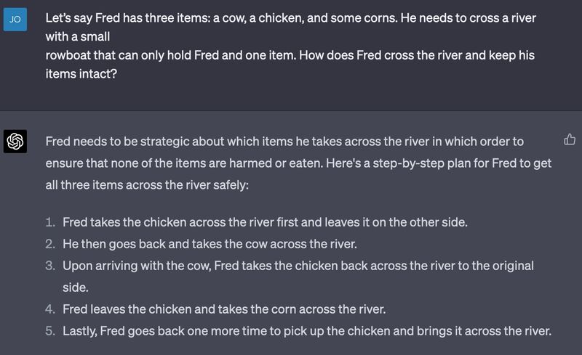Click list number 1 marker
Viewport: 582px width, 355px height.
pos(50,222)
